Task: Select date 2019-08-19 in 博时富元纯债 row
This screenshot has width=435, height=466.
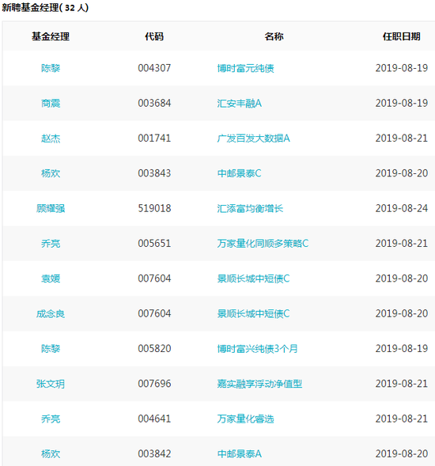Action: coord(402,68)
